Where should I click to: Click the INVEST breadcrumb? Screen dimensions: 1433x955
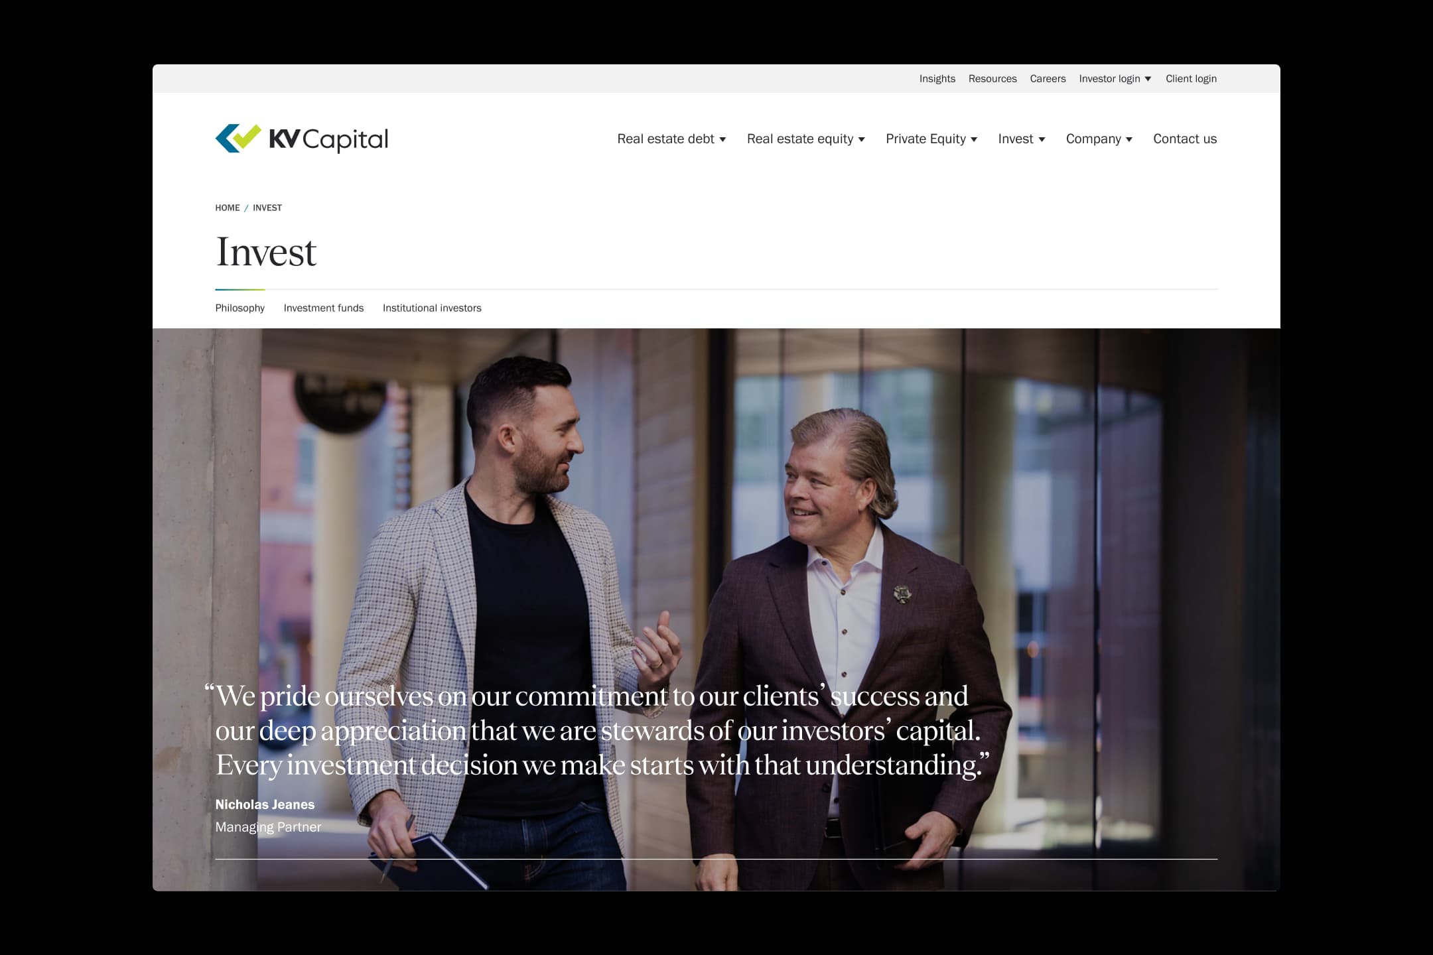pos(267,208)
